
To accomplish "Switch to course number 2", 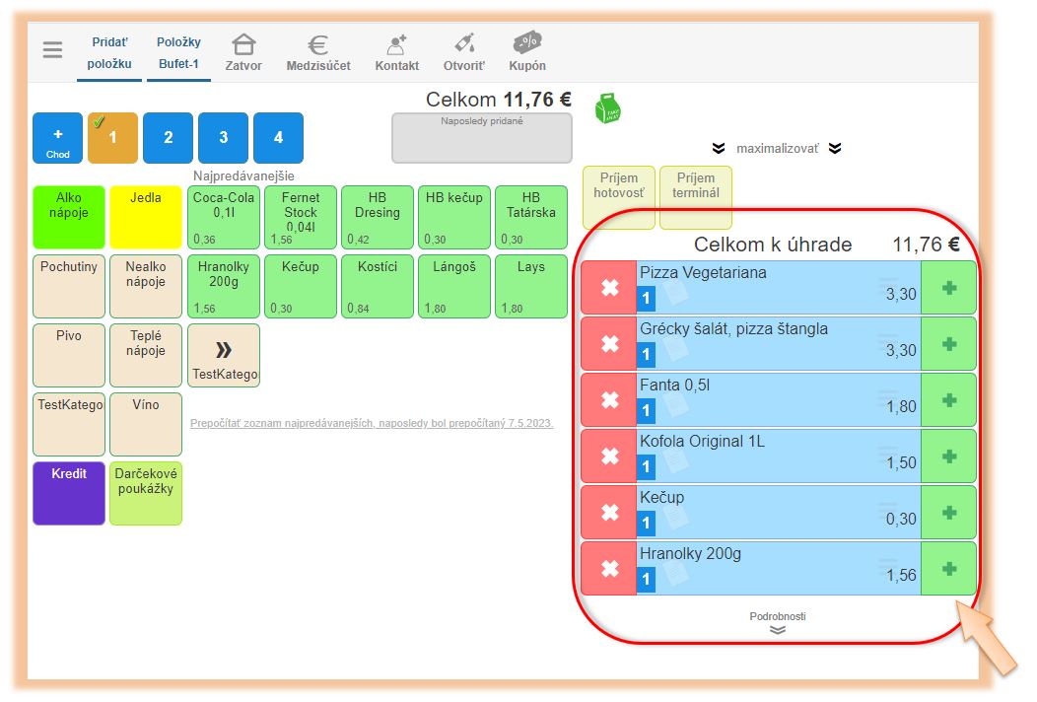I will [x=168, y=138].
